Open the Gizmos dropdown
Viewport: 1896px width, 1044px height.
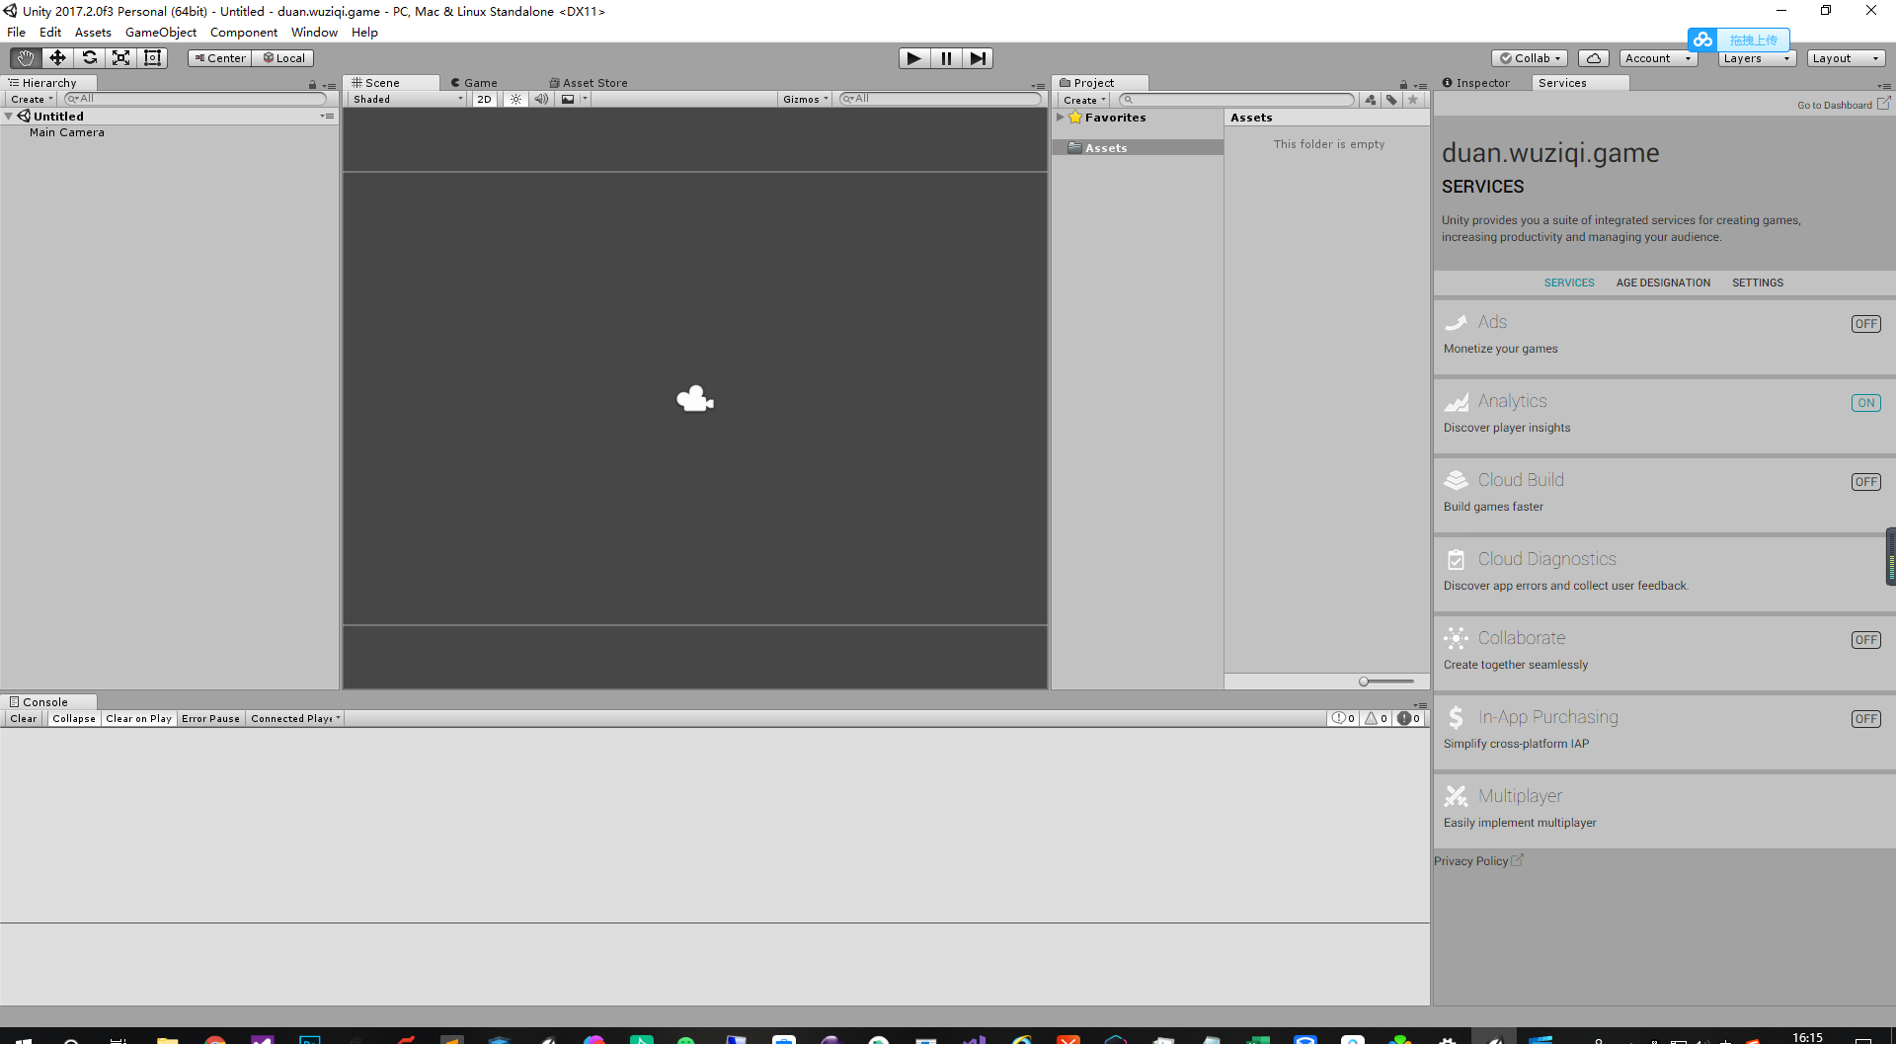[804, 99]
